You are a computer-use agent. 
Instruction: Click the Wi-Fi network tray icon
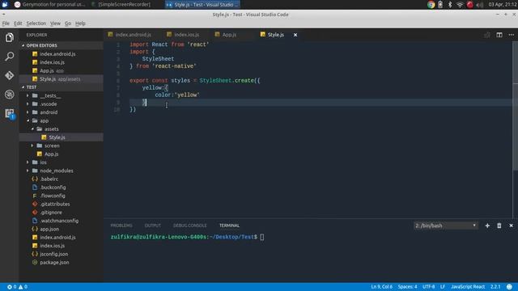tap(460, 5)
